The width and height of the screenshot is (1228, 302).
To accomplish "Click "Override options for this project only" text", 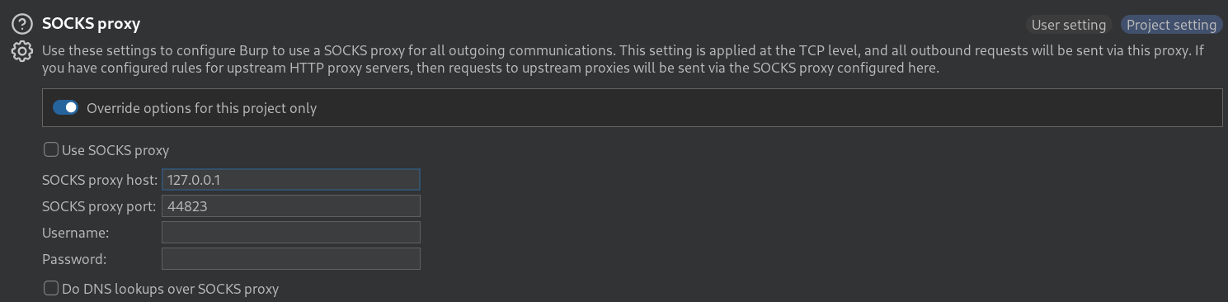I will click(201, 108).
